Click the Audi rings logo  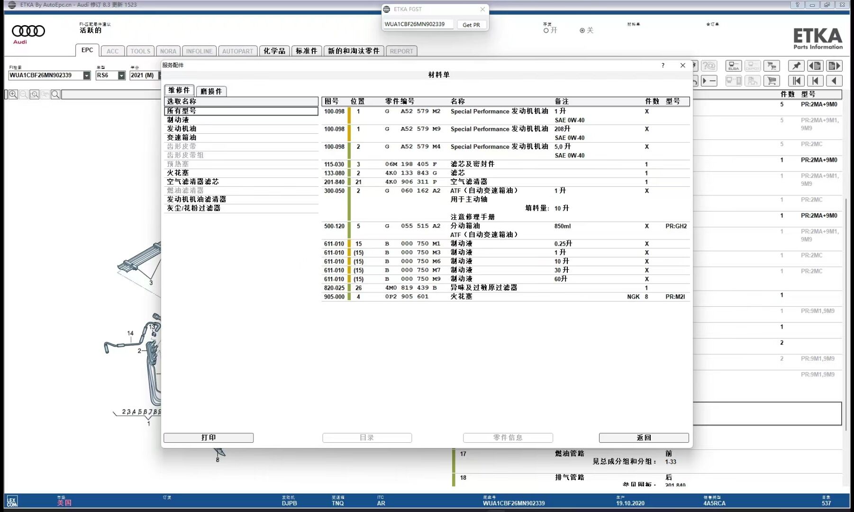pyautogui.click(x=28, y=31)
